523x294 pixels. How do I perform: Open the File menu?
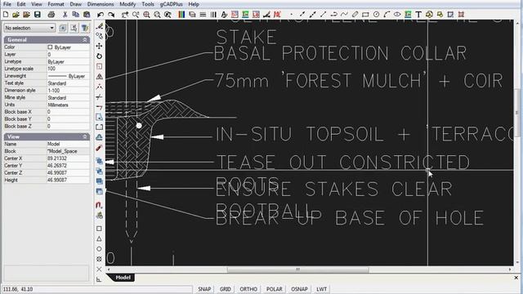coord(7,4)
